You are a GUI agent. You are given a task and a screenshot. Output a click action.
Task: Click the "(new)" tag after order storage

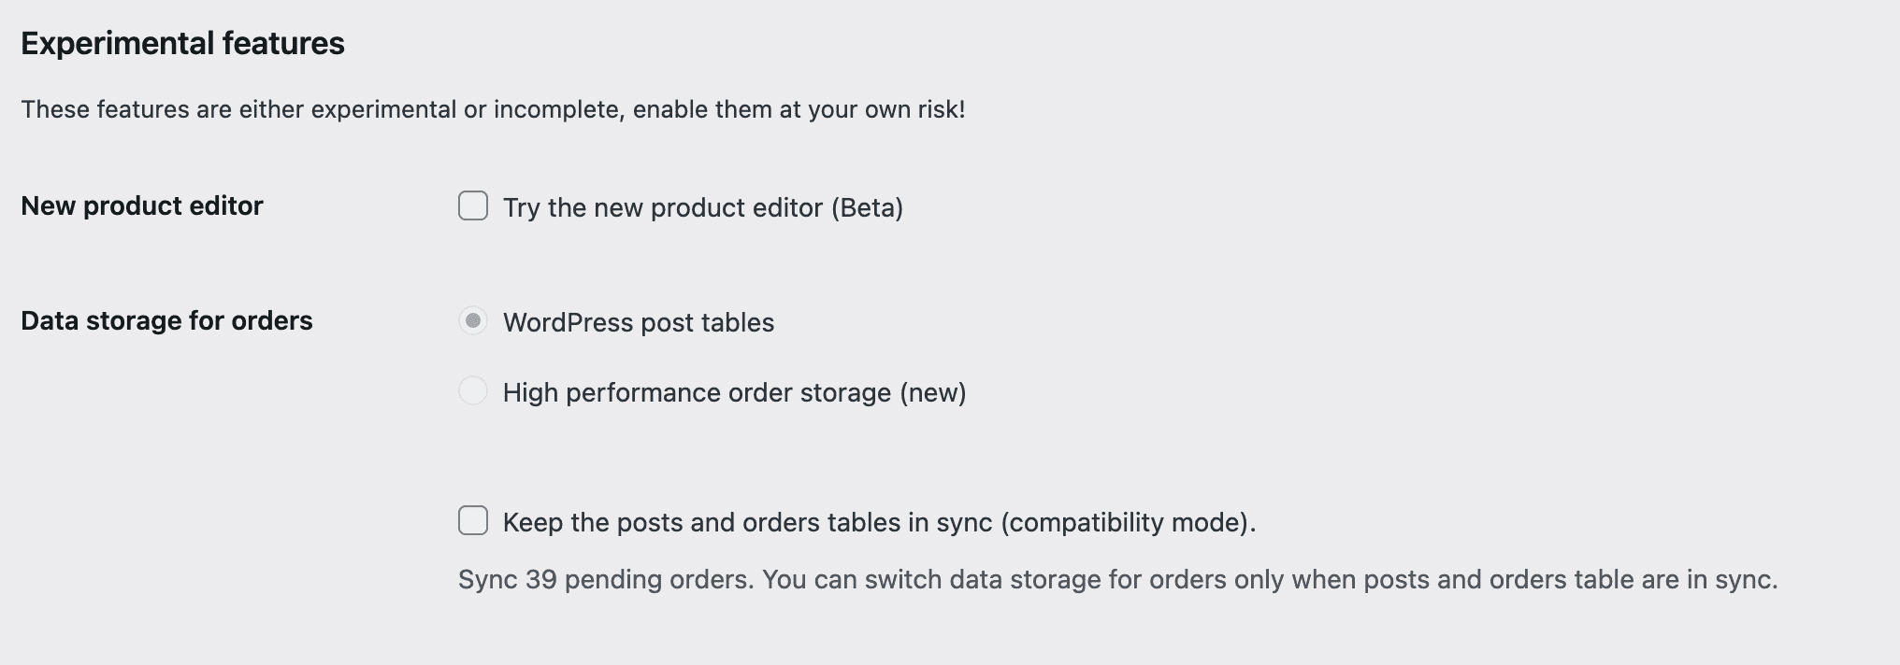coord(933,392)
